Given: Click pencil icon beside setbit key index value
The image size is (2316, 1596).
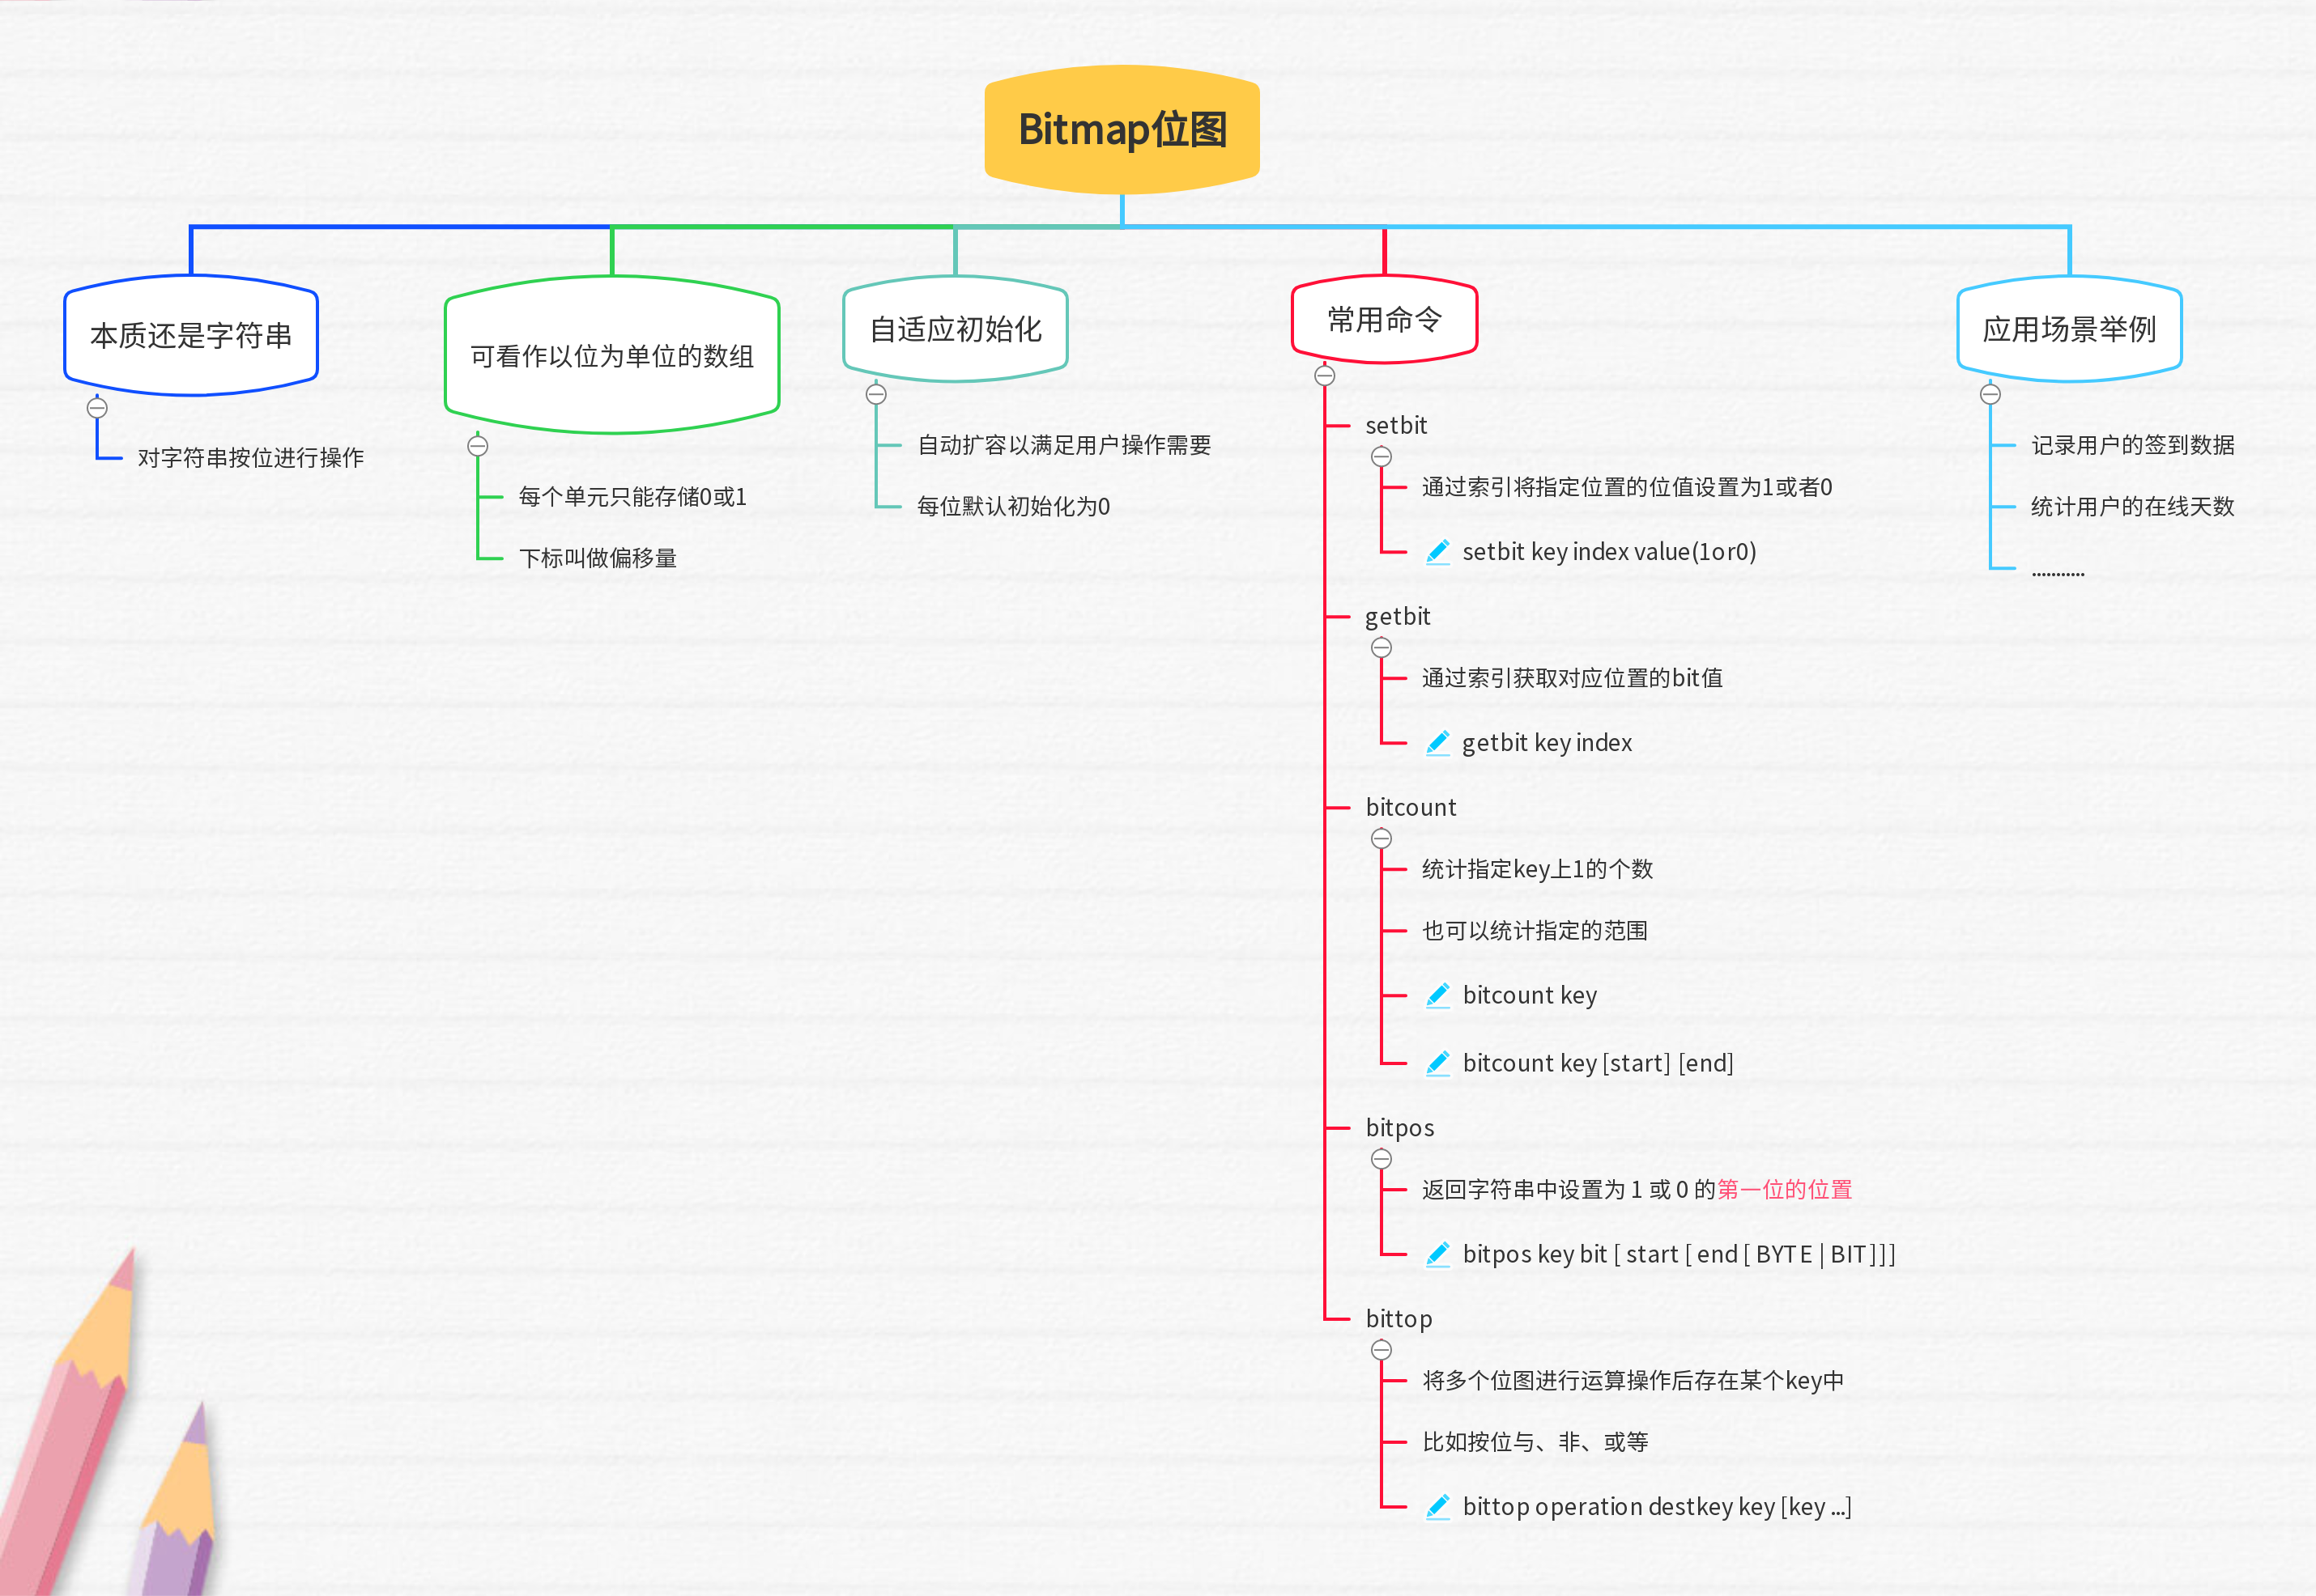Looking at the screenshot, I should coord(1437,552).
